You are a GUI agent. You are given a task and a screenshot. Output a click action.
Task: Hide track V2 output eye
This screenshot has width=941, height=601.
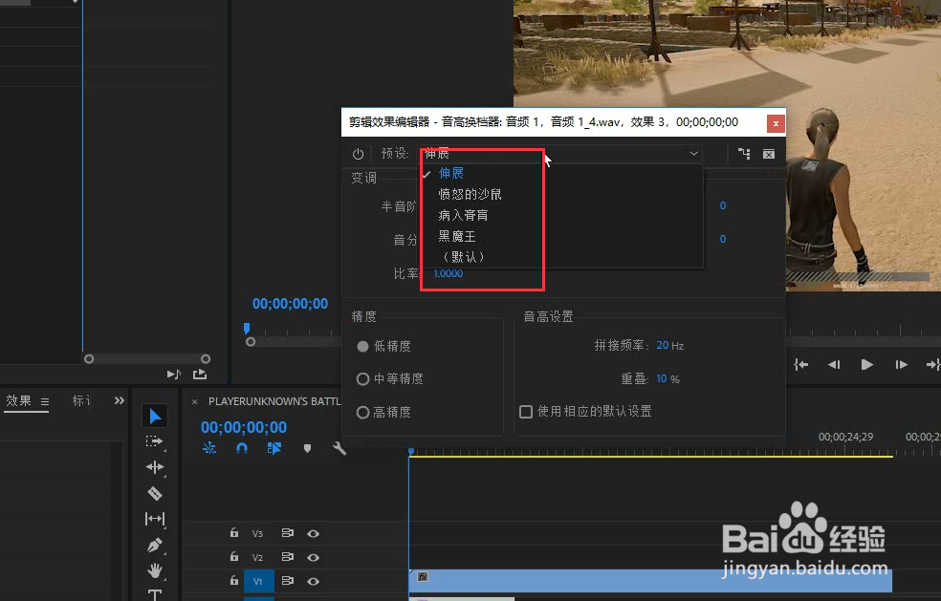coord(314,557)
